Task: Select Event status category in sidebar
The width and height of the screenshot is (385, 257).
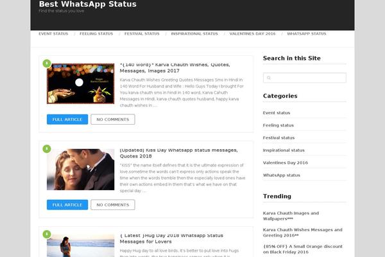Action: coord(277,112)
